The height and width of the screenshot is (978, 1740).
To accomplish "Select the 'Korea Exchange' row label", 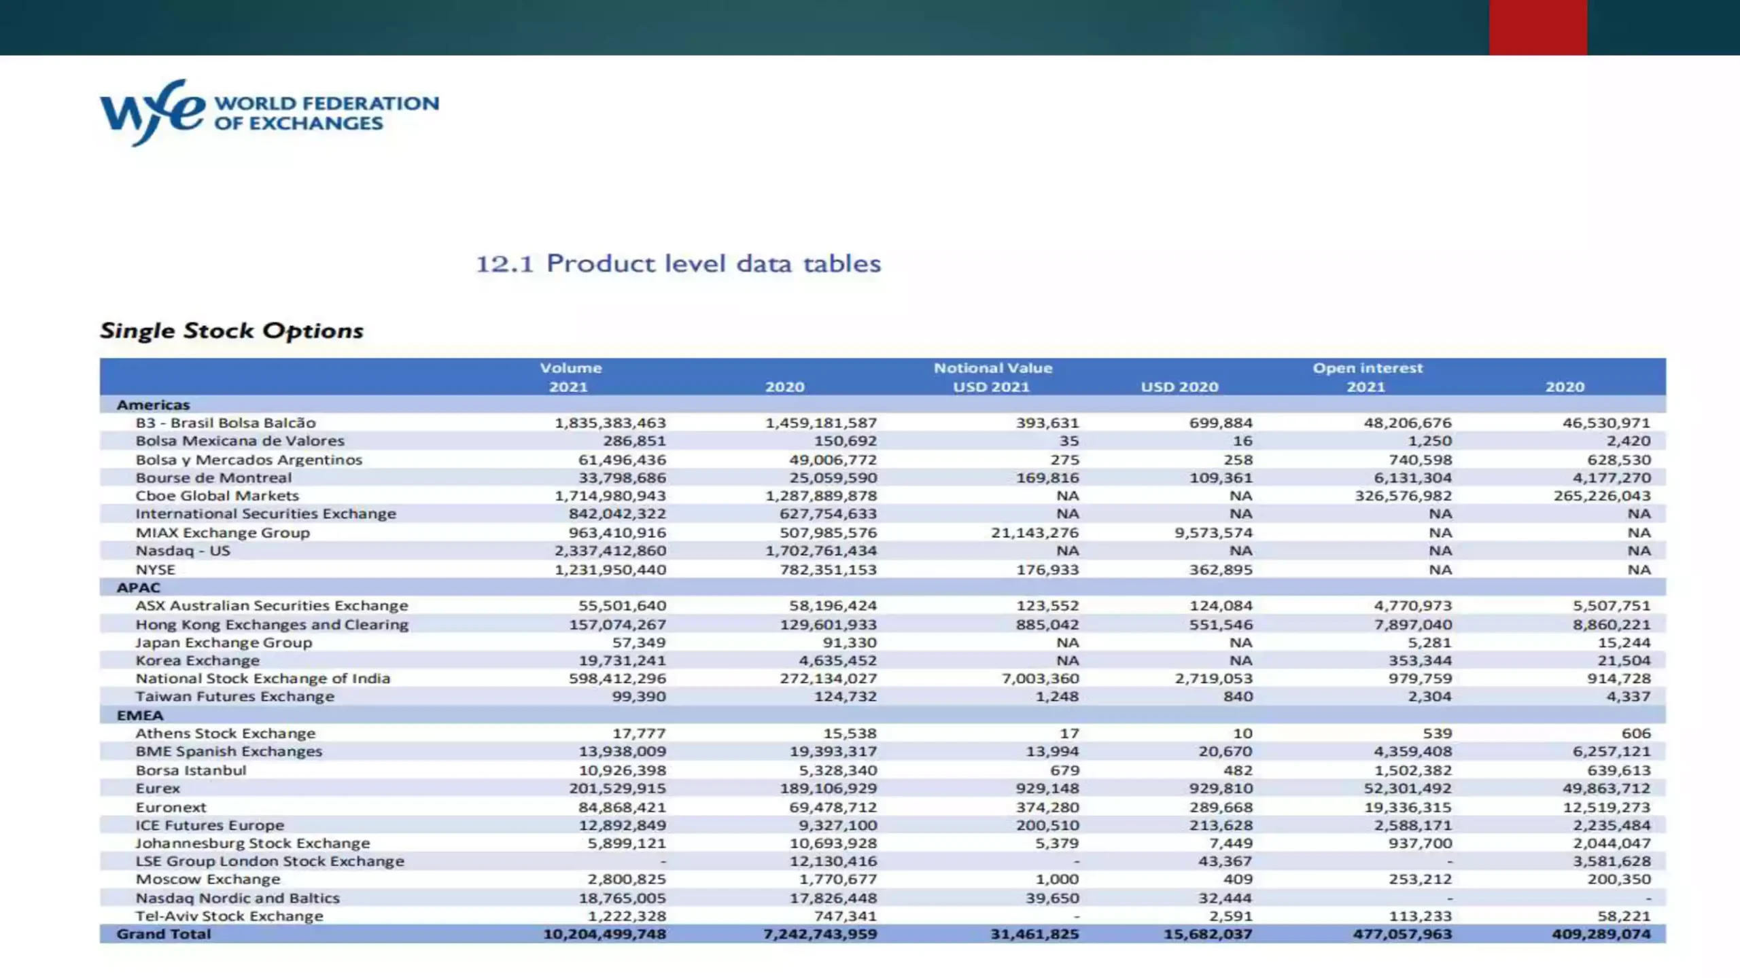I will click(x=198, y=661).
